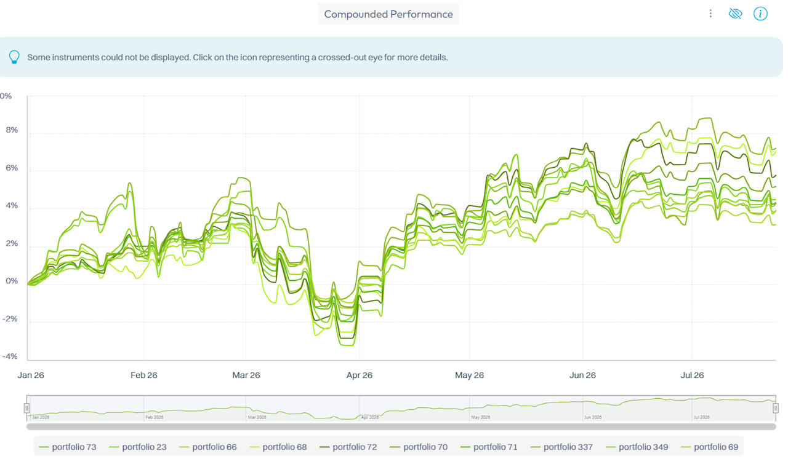Click the lightbulb hint icon
This screenshot has height=467, width=788.
(14, 57)
